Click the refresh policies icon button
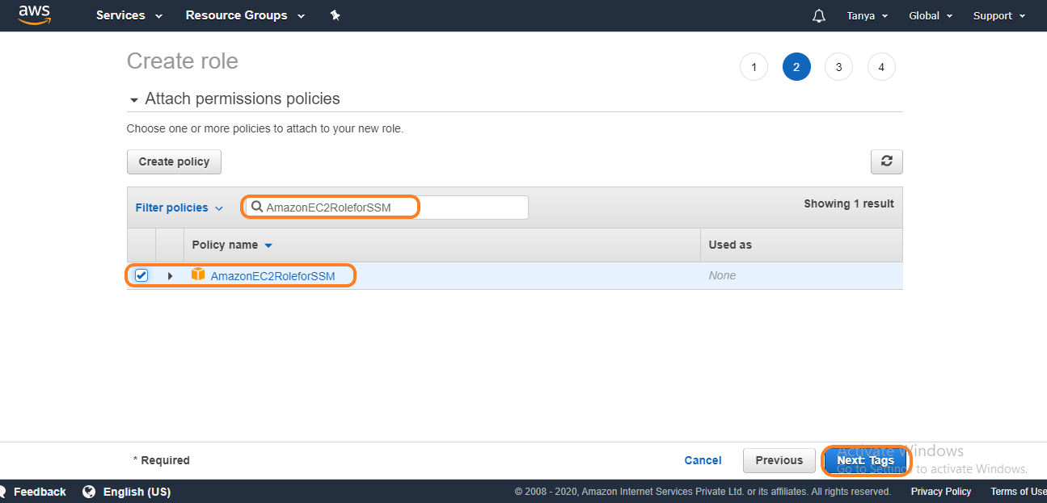Image resolution: width=1047 pixels, height=503 pixels. (x=886, y=161)
